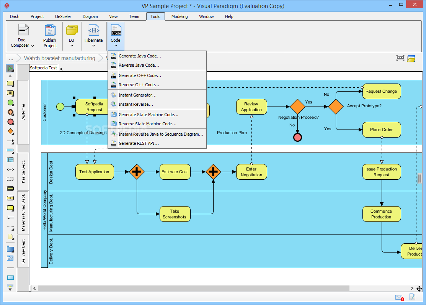Choose Generate C++ Code...
This screenshot has height=305, width=426.
pyautogui.click(x=157, y=75)
